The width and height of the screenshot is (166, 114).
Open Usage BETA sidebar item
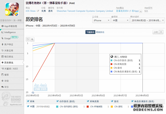[12, 38]
